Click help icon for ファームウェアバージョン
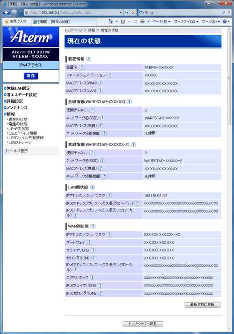Image resolution: width=234 pixels, height=334 pixels. click(x=110, y=75)
